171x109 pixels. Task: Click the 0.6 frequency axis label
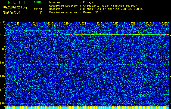tap(2, 104)
